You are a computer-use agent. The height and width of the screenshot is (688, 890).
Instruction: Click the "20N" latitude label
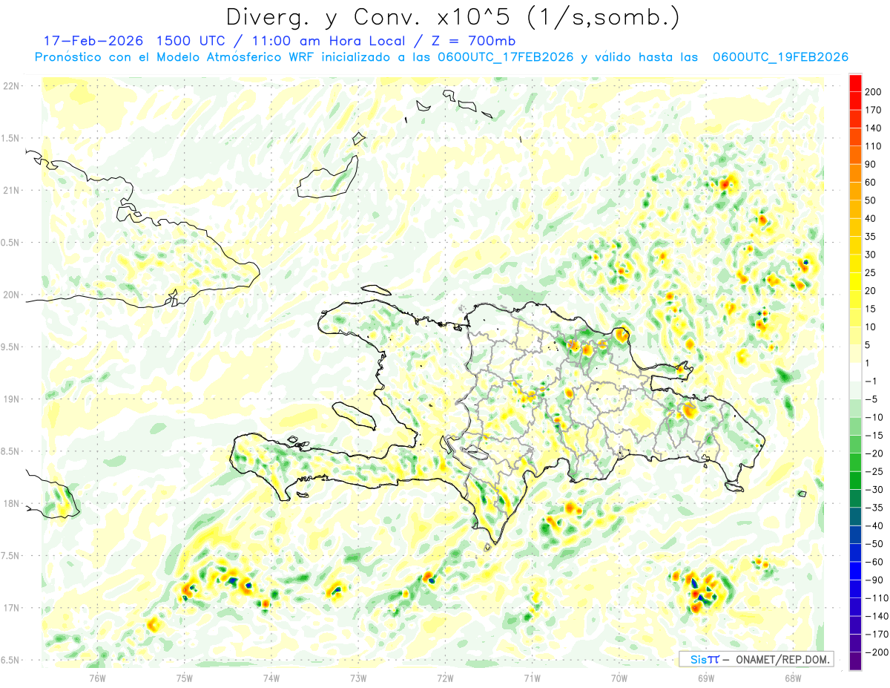12,295
